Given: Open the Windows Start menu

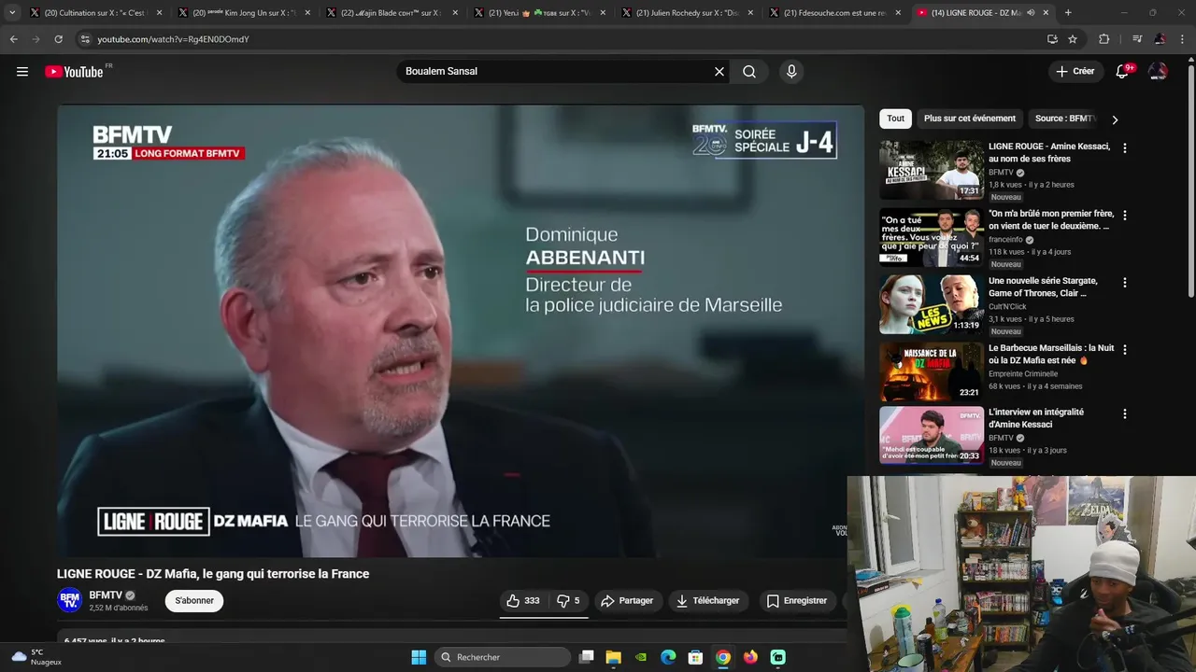Looking at the screenshot, I should tap(419, 657).
